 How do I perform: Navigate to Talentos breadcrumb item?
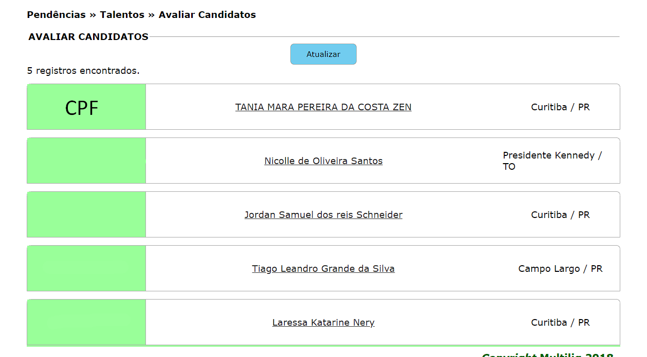click(122, 15)
